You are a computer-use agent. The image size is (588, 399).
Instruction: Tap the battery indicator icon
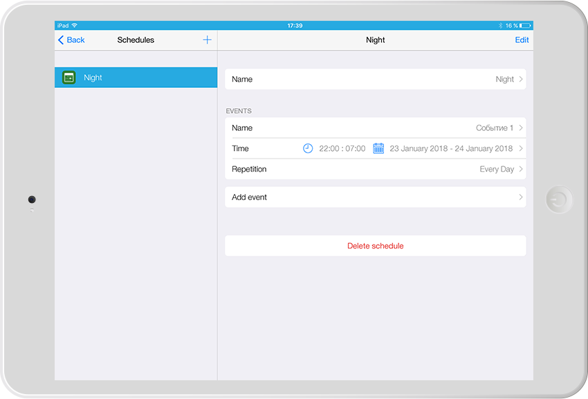(x=526, y=26)
